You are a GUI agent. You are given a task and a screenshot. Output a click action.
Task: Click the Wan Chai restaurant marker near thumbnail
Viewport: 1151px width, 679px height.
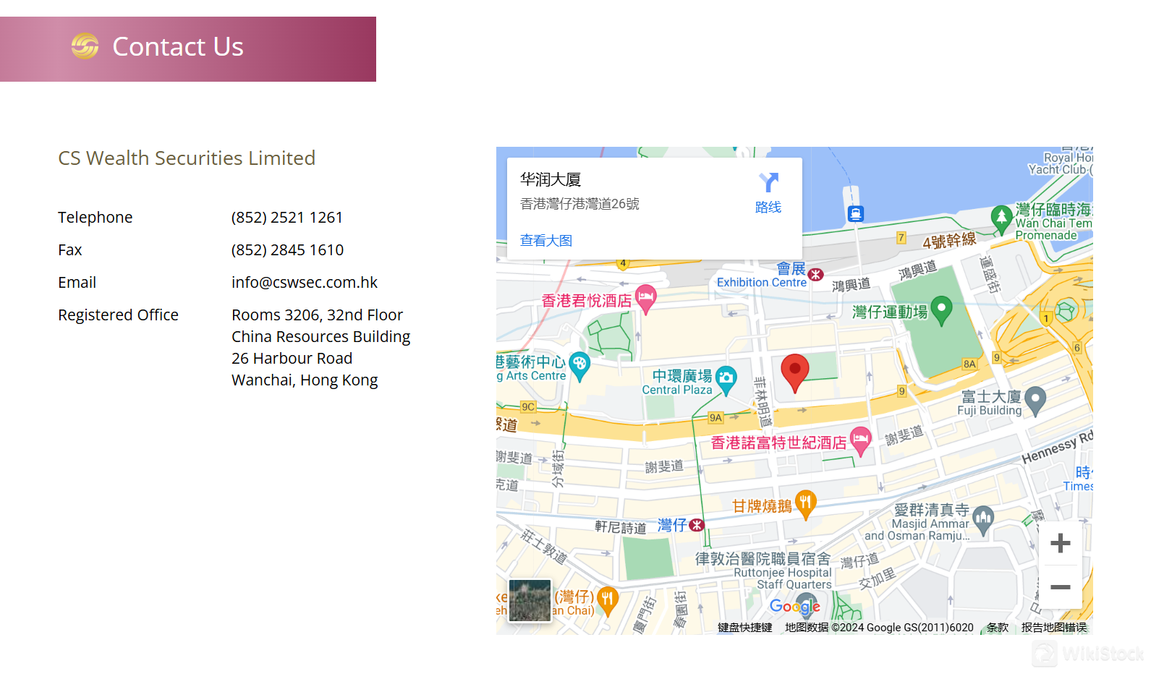click(x=607, y=602)
